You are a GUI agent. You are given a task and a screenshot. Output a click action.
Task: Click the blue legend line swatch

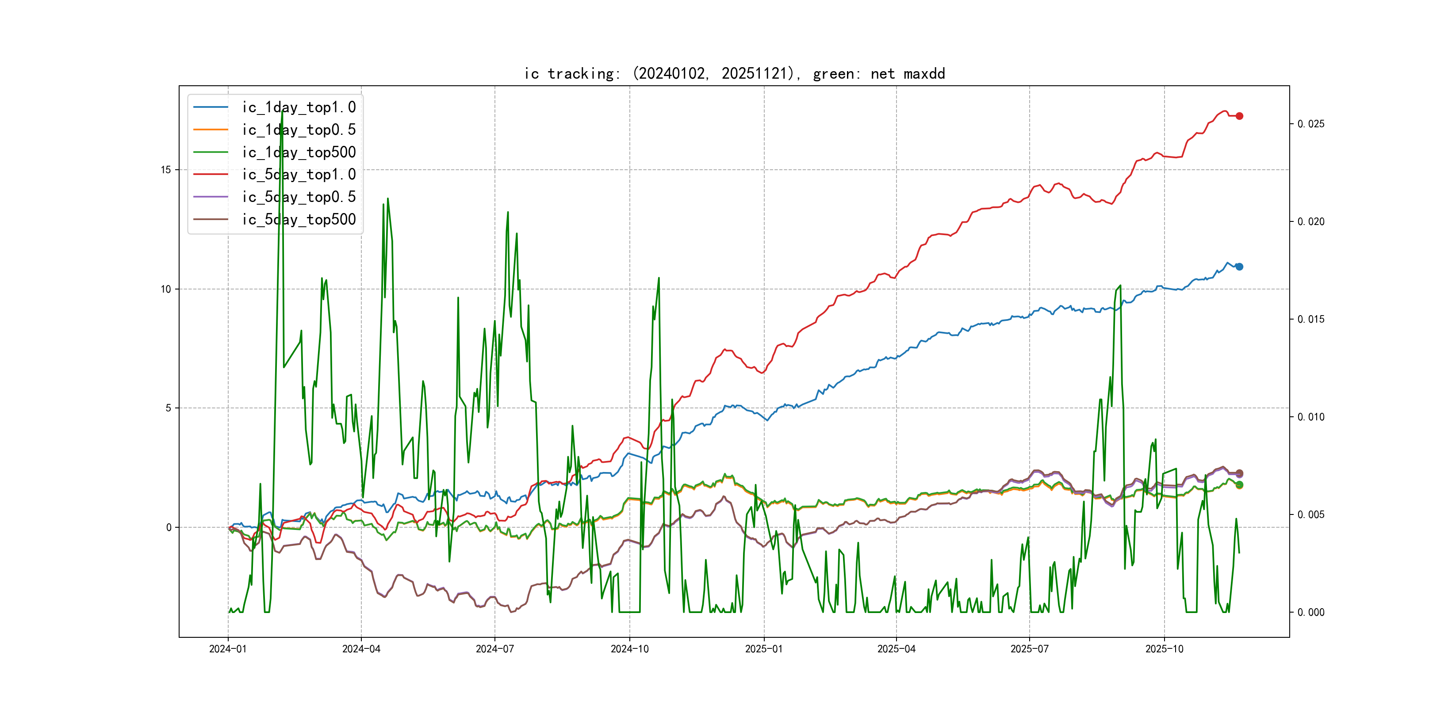211,107
